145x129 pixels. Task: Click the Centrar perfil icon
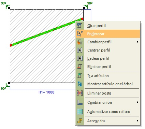pos(80,50)
